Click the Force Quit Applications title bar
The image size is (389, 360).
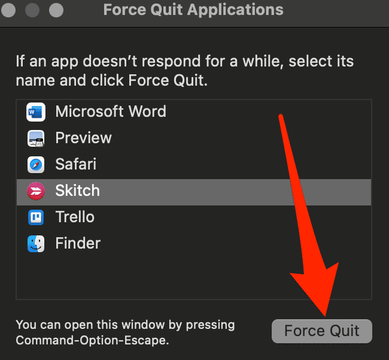pyautogui.click(x=193, y=10)
